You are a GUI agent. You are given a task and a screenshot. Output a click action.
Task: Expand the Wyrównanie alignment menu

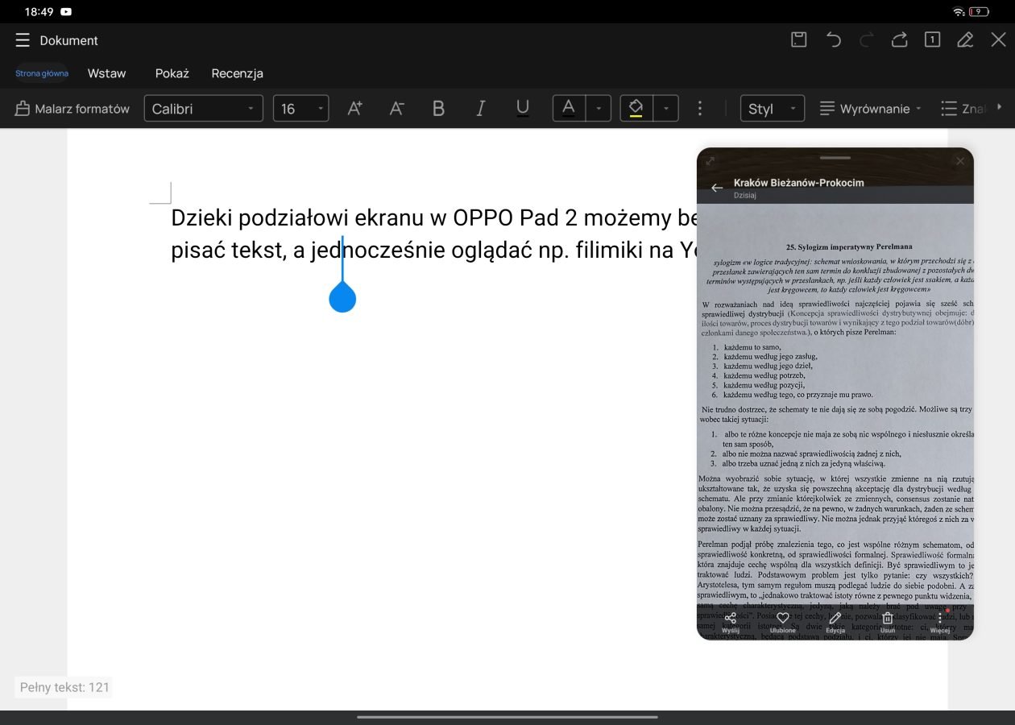(x=871, y=109)
